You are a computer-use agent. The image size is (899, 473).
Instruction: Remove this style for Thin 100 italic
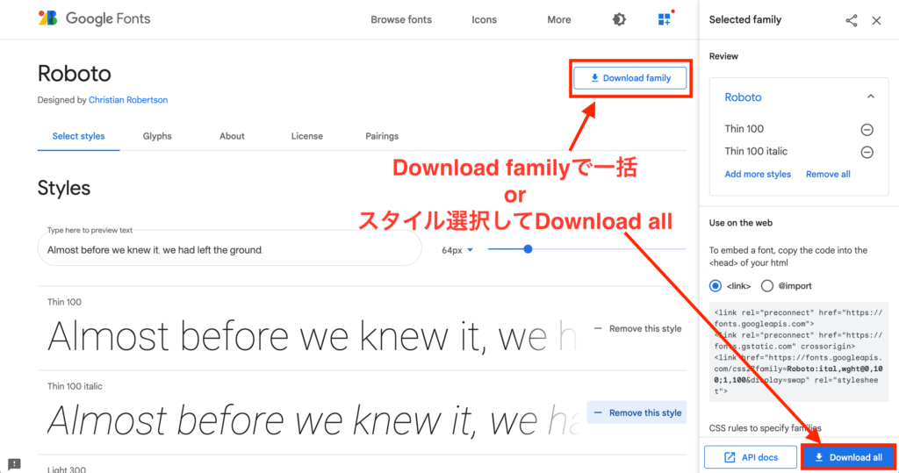click(x=637, y=412)
